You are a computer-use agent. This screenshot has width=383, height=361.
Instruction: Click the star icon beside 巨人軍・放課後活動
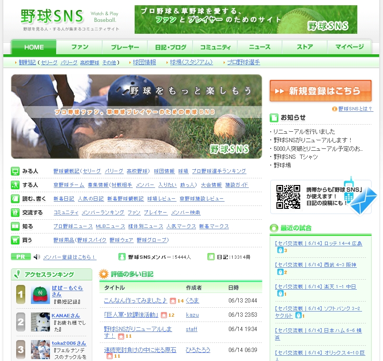pos(164,315)
